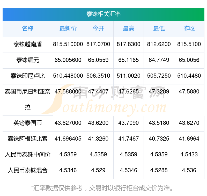
Task: Click the low value 812.6200
Action: click(159, 44)
